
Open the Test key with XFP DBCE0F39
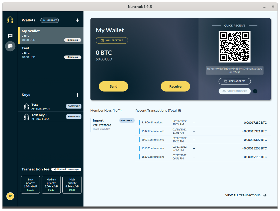pyautogui.click(x=51, y=106)
